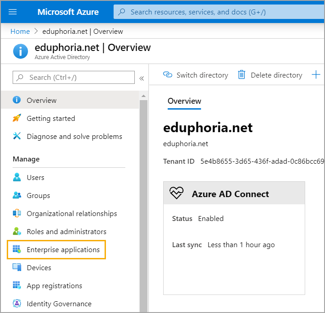Click the blue info icon beside page title
This screenshot has height=313, width=325.
21,51
